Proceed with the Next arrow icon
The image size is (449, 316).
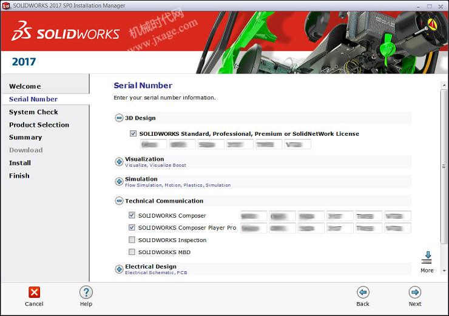point(415,292)
